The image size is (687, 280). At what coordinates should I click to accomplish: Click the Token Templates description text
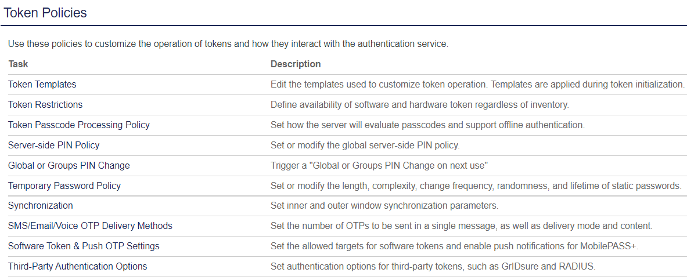point(477,85)
